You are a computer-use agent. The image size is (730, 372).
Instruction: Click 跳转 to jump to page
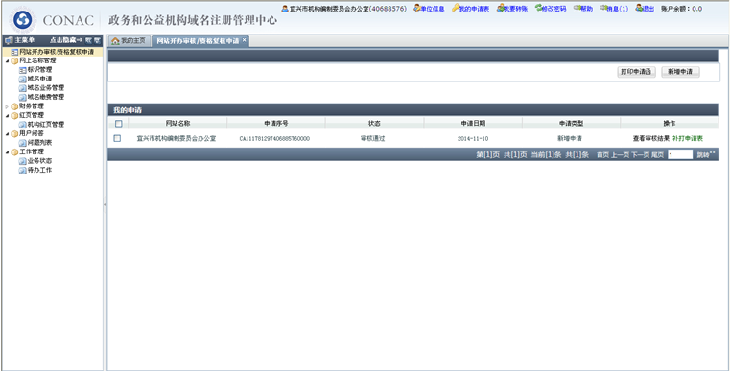tap(704, 155)
